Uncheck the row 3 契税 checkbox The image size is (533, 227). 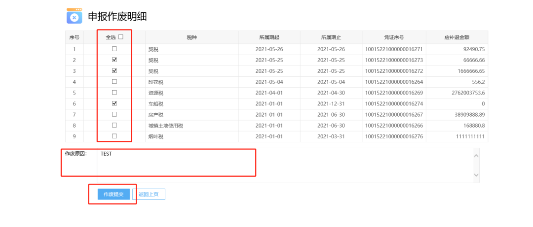pyautogui.click(x=114, y=70)
